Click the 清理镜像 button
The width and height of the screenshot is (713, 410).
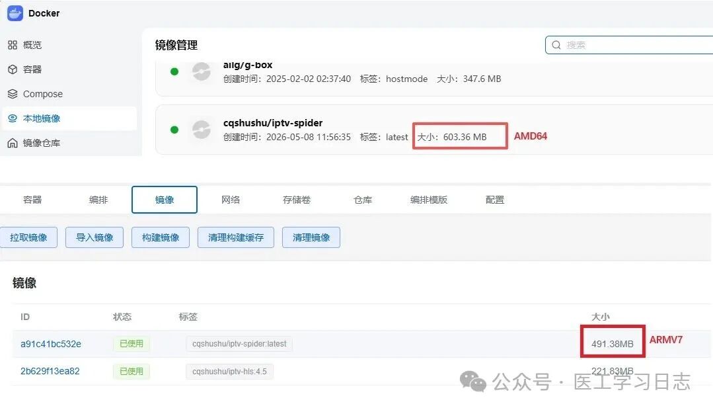click(x=311, y=237)
